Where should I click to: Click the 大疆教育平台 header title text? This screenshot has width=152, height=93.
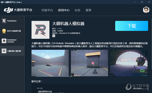[x=23, y=10]
